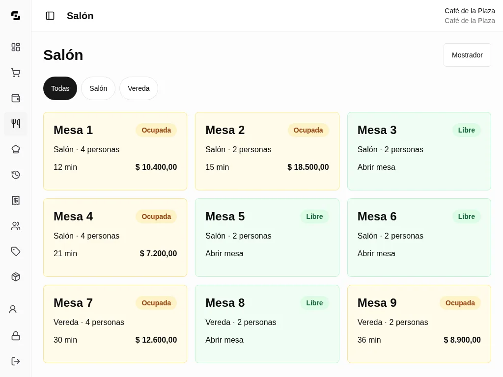Open the chef hat kitchen icon

click(x=15, y=149)
